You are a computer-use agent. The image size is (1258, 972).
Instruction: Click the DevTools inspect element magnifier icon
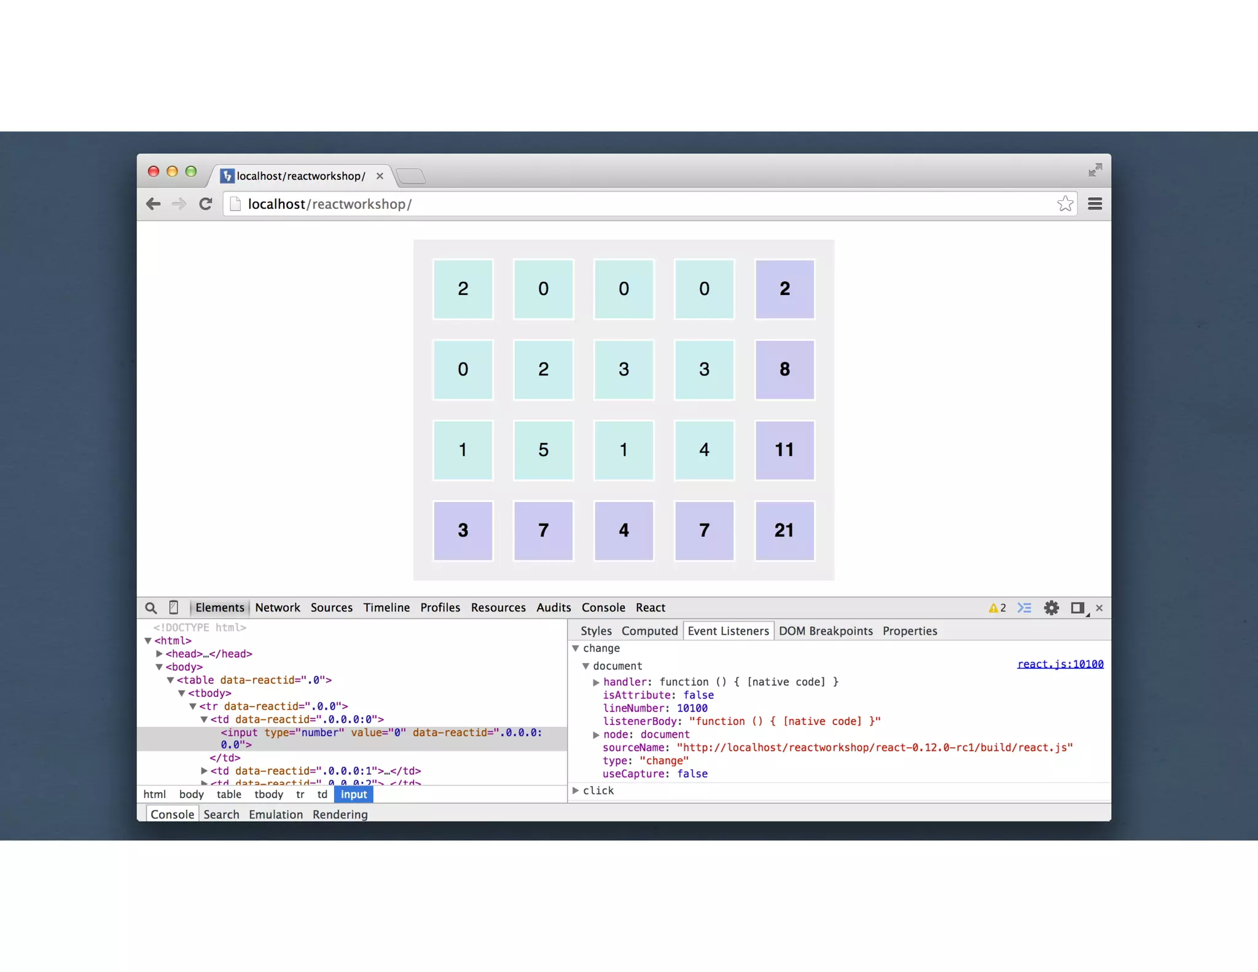pos(150,608)
